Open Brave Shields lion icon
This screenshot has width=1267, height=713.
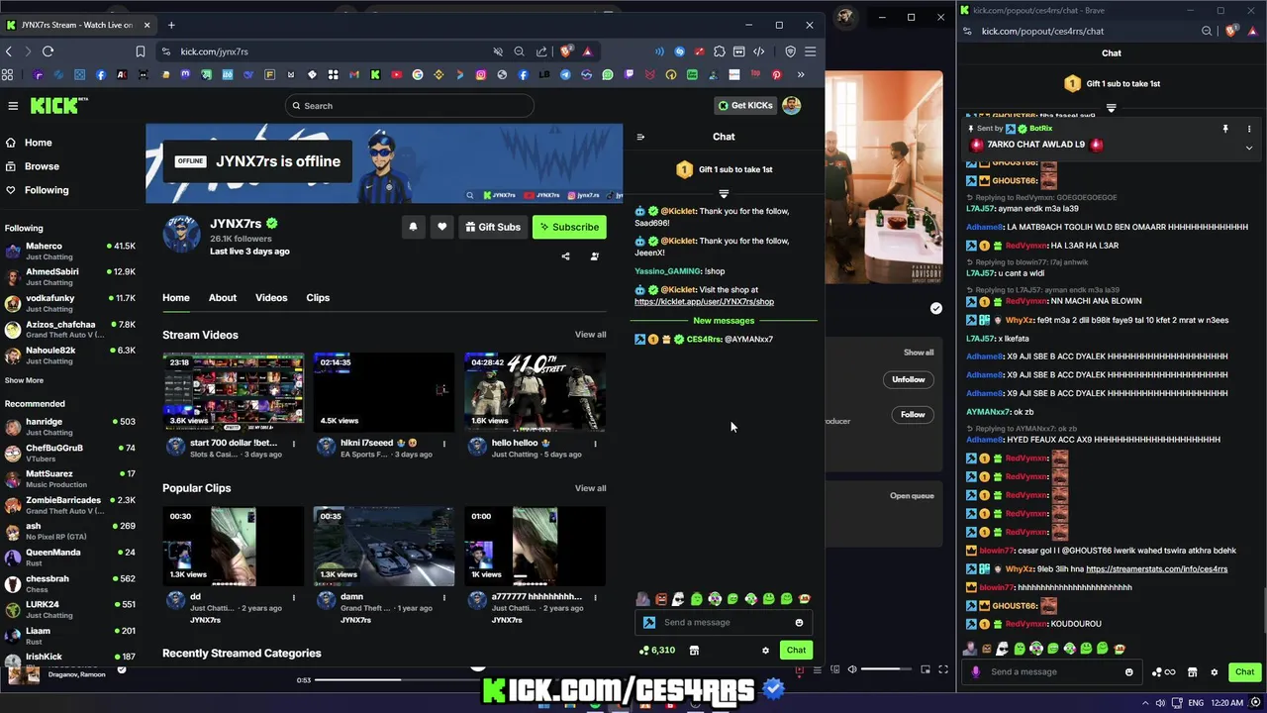coord(566,51)
